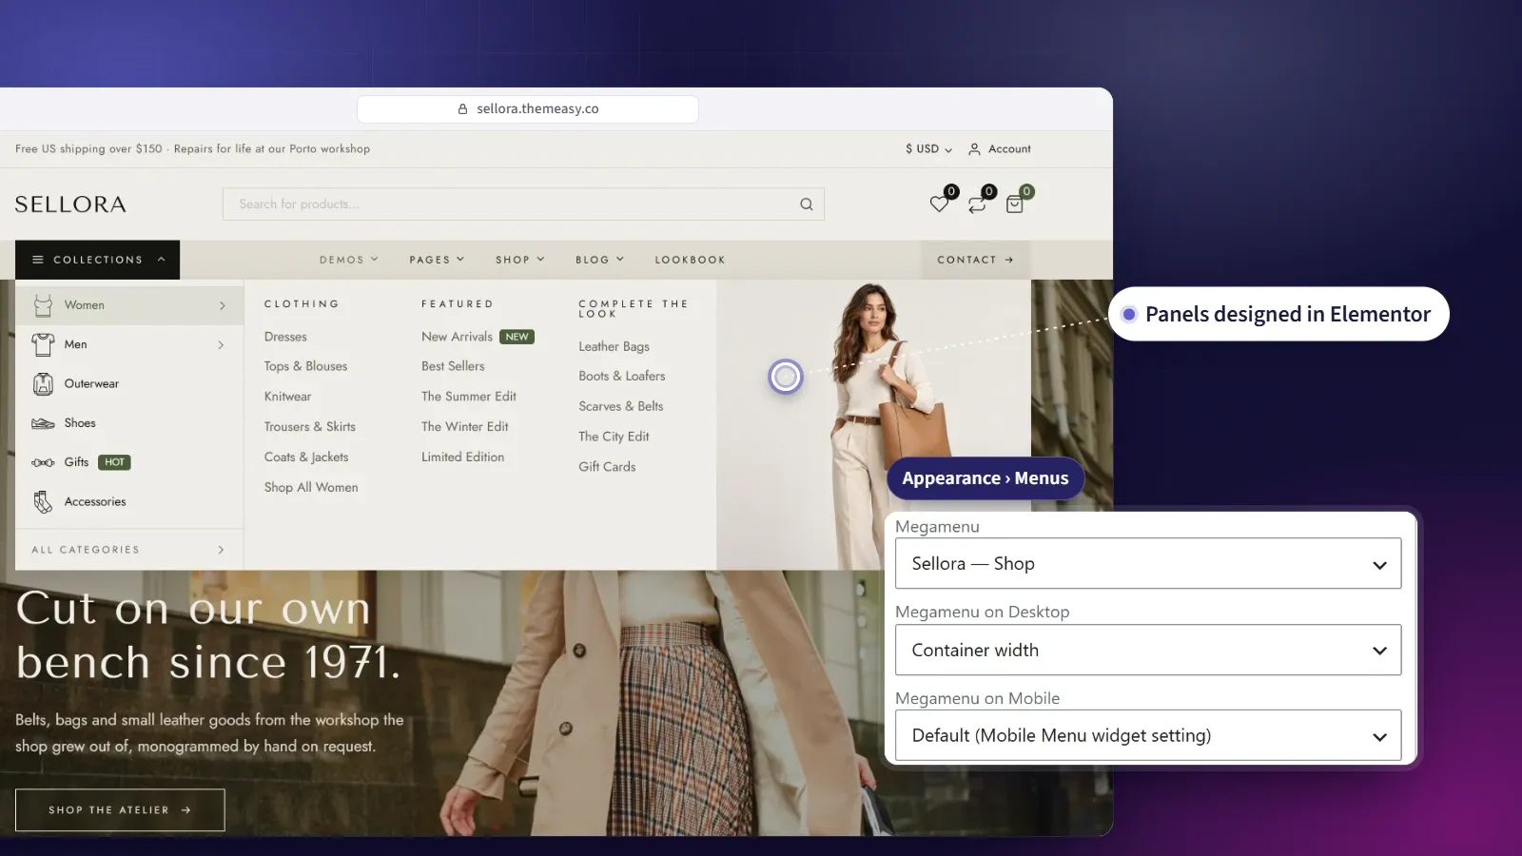Click the Men category shirt icon
This screenshot has height=856, width=1522.
tap(43, 344)
